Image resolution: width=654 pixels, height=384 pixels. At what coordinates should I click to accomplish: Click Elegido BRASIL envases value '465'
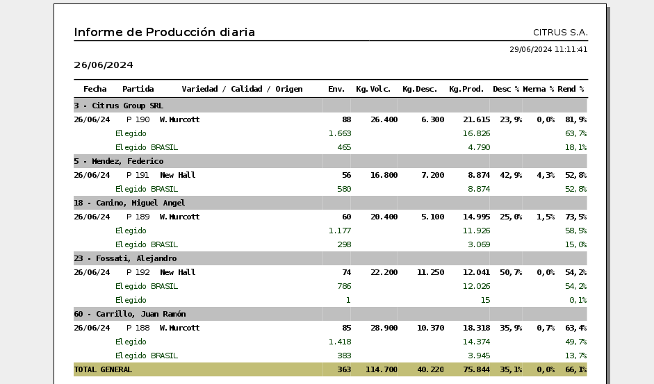tap(344, 147)
